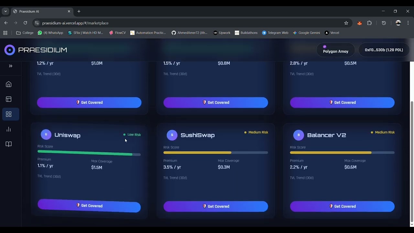Viewport: 414px width, 233px height.
Task: Go back with the browser back arrow
Action: click(6, 23)
